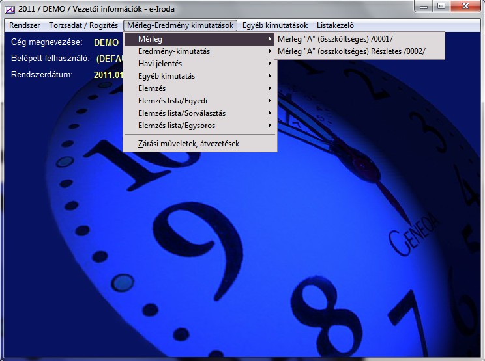Select Mérleg "A" (összköltséges) /0001/
The image size is (485, 361).
click(x=335, y=39)
